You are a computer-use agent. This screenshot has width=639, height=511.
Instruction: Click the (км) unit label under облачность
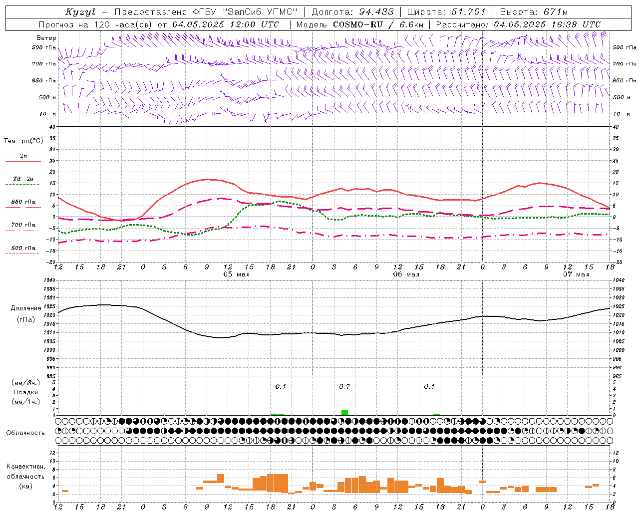[x=25, y=486]
